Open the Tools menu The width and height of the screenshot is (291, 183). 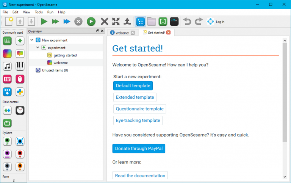pyautogui.click(x=39, y=12)
